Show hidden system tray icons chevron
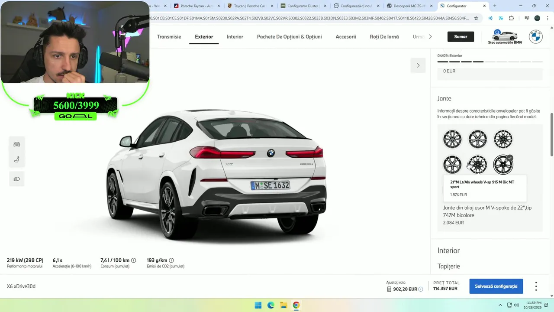Screen dimensions: 554x312 [x=500, y=305]
